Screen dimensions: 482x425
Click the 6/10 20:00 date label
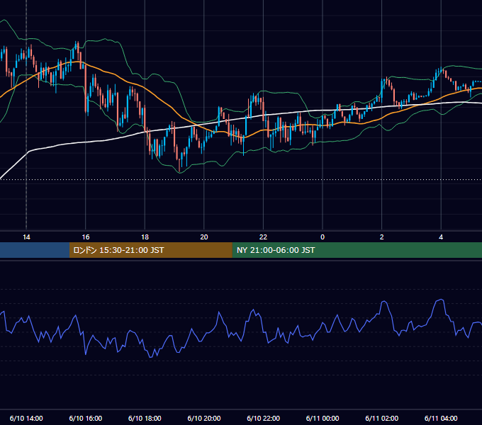click(x=204, y=418)
